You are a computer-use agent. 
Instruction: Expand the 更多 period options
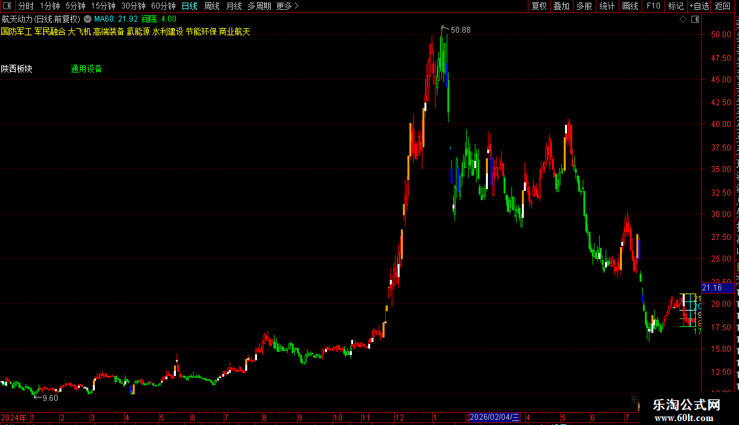coord(288,6)
